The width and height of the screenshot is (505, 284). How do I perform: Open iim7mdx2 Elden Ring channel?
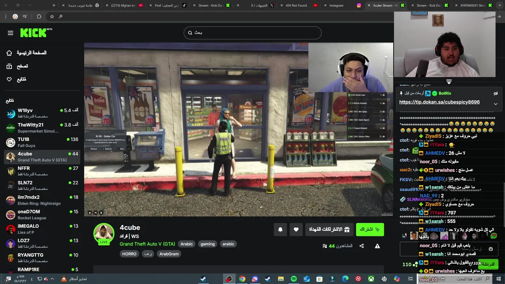(x=42, y=200)
